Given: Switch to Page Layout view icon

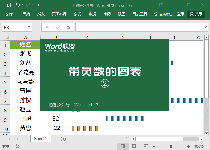Looking at the screenshot, I should point(134,146).
